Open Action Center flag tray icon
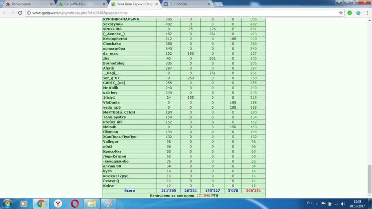Screen dimensions: 372x209 coord(323,204)
